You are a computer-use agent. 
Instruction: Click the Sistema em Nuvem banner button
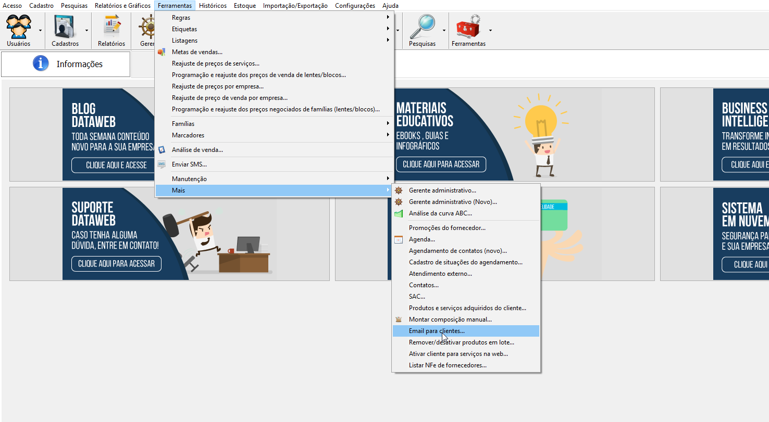coord(746,264)
